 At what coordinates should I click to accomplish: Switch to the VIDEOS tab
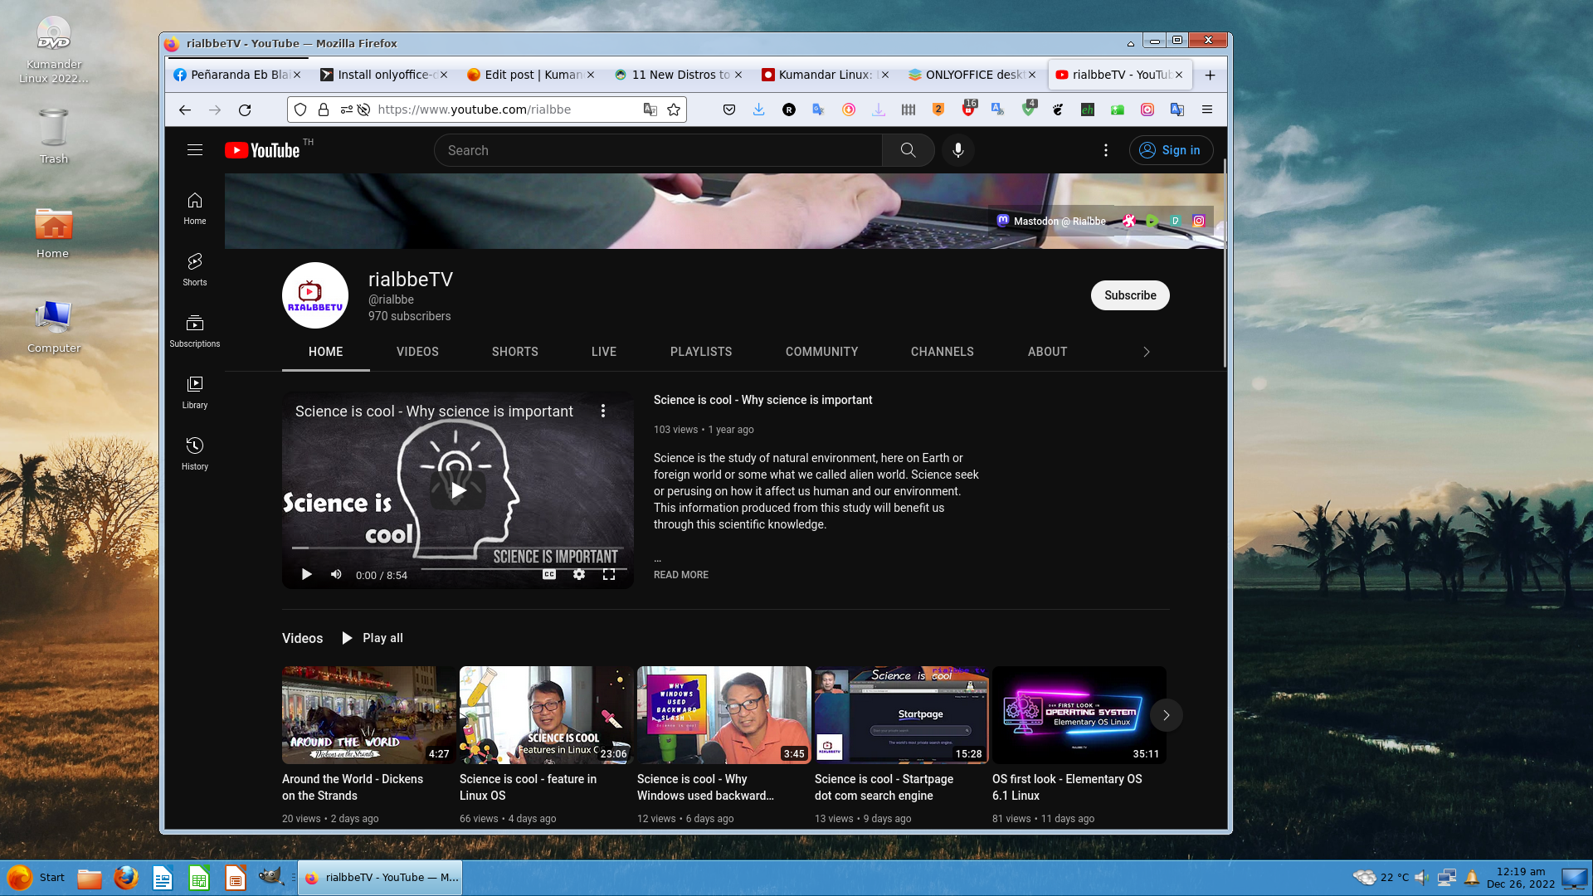[417, 352]
